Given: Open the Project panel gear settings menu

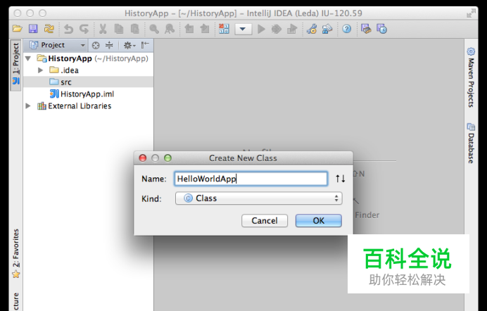Looking at the screenshot, I should pos(129,46).
